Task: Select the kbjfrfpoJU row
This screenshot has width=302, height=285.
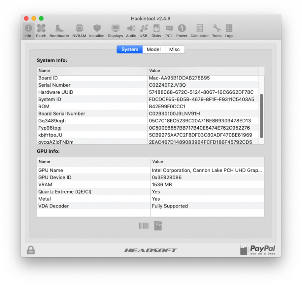Action: (148, 135)
